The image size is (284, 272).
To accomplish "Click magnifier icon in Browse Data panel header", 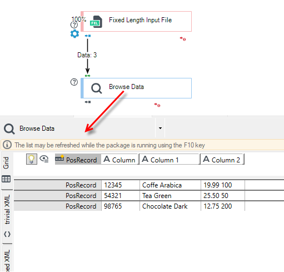I will pyautogui.click(x=9, y=128).
